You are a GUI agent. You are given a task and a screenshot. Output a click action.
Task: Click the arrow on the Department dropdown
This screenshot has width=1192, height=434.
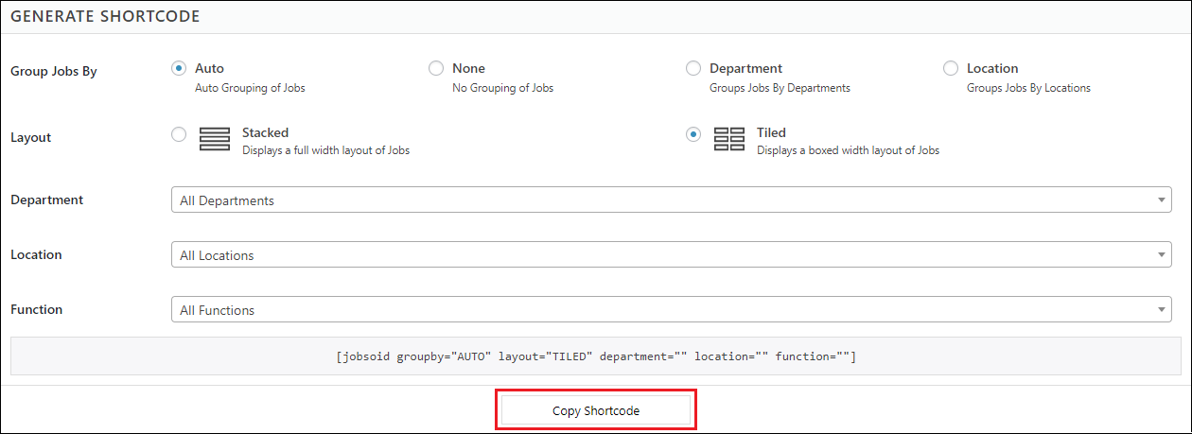(1162, 200)
